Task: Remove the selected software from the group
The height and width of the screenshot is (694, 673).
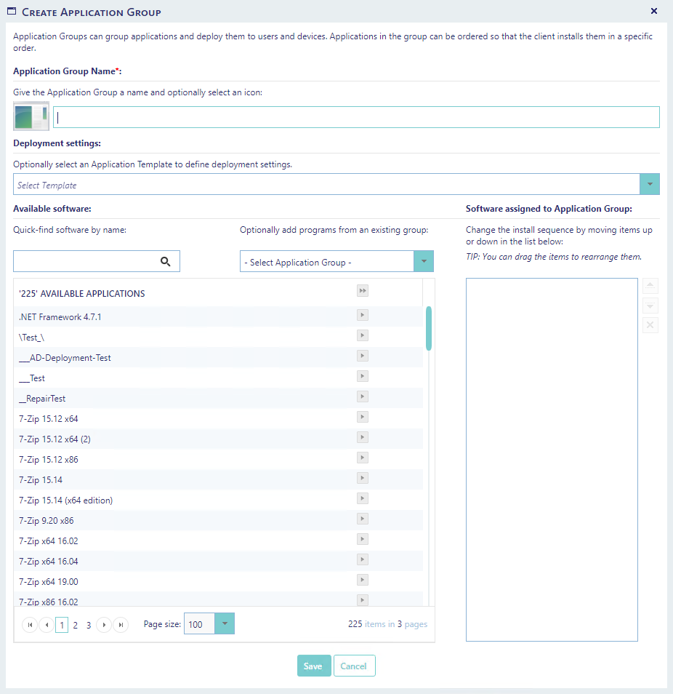Action: pyautogui.click(x=650, y=325)
